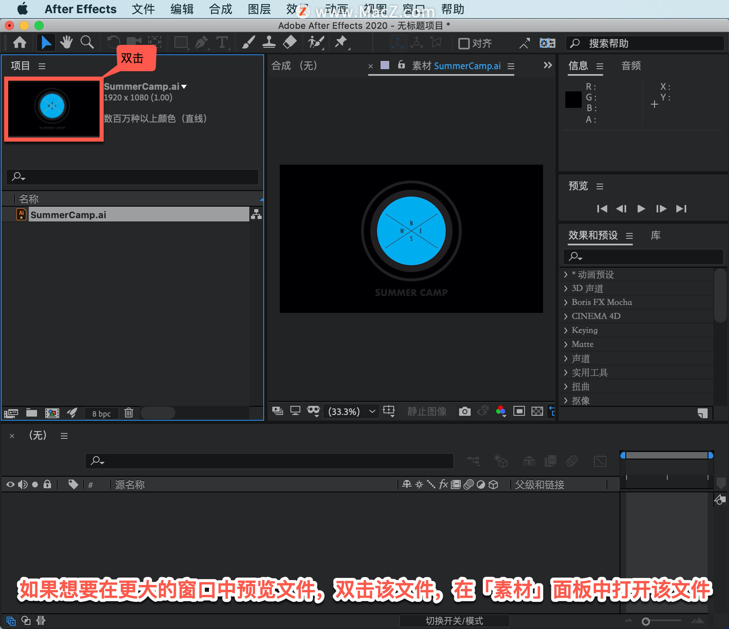Toggle audio speaker column in timeline header

(23, 485)
